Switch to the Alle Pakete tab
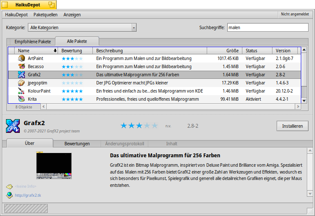Viewport: 315px width, 216px height. click(x=77, y=41)
